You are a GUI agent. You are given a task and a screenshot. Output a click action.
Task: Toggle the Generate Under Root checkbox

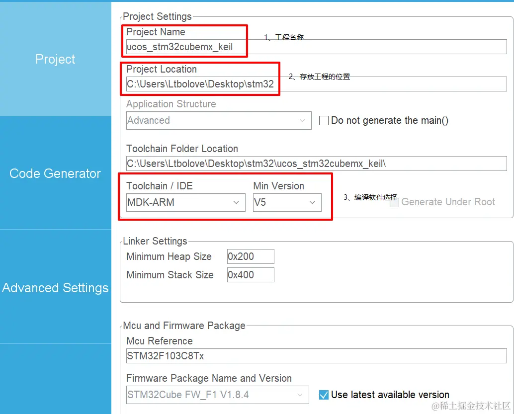(x=395, y=202)
